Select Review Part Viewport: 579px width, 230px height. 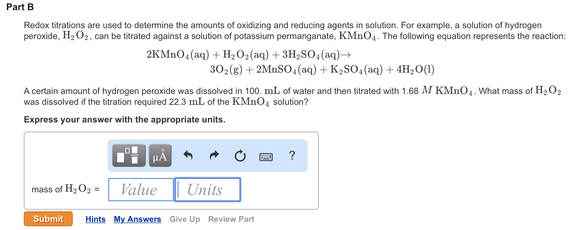pyautogui.click(x=231, y=219)
